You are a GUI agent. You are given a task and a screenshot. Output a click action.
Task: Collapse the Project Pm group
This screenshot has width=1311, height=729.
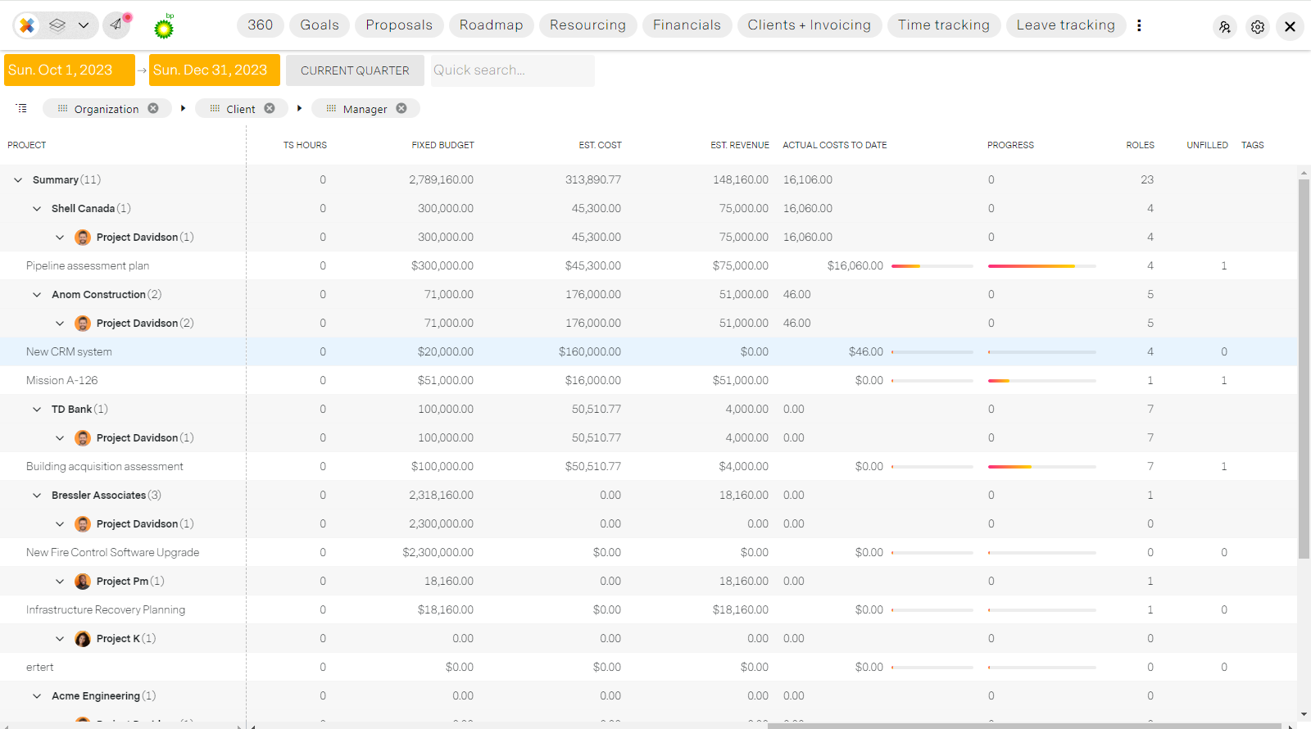(60, 582)
